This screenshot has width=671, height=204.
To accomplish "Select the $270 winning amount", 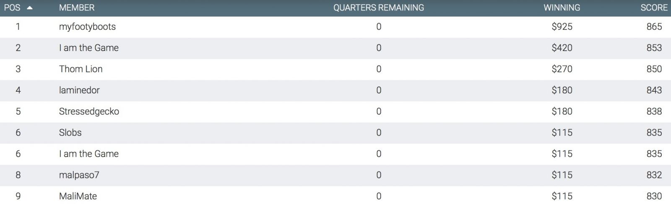I will (x=562, y=69).
